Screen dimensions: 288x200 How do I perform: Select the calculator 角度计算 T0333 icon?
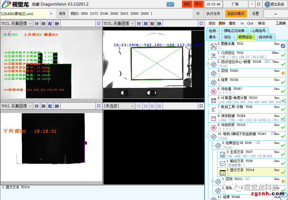(214, 100)
